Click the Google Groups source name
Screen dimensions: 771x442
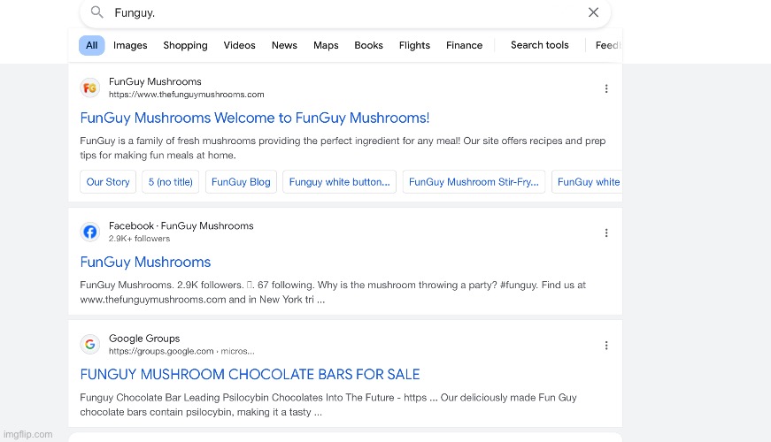click(144, 339)
